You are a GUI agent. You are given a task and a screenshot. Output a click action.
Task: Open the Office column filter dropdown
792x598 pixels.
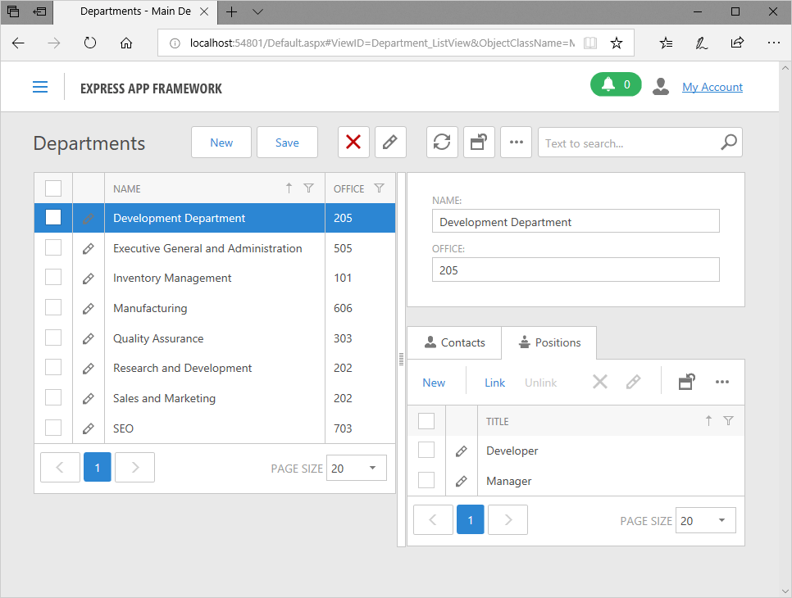(x=379, y=188)
